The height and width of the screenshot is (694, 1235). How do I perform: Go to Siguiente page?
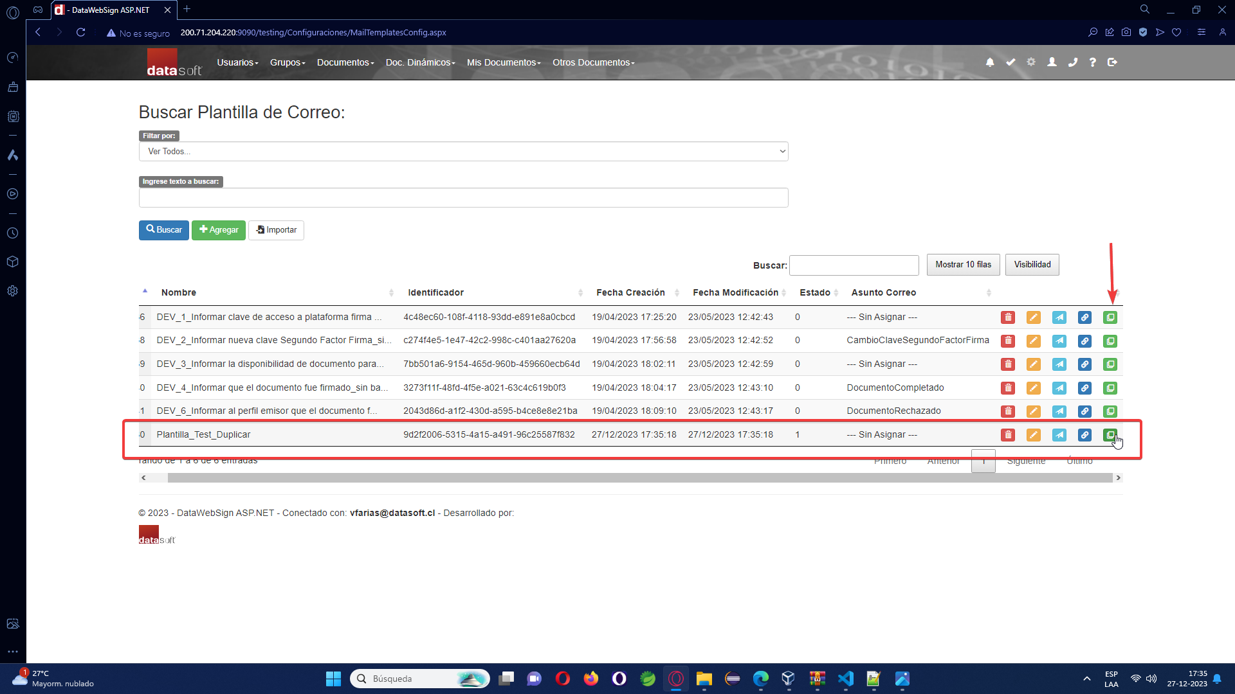pos(1026,461)
